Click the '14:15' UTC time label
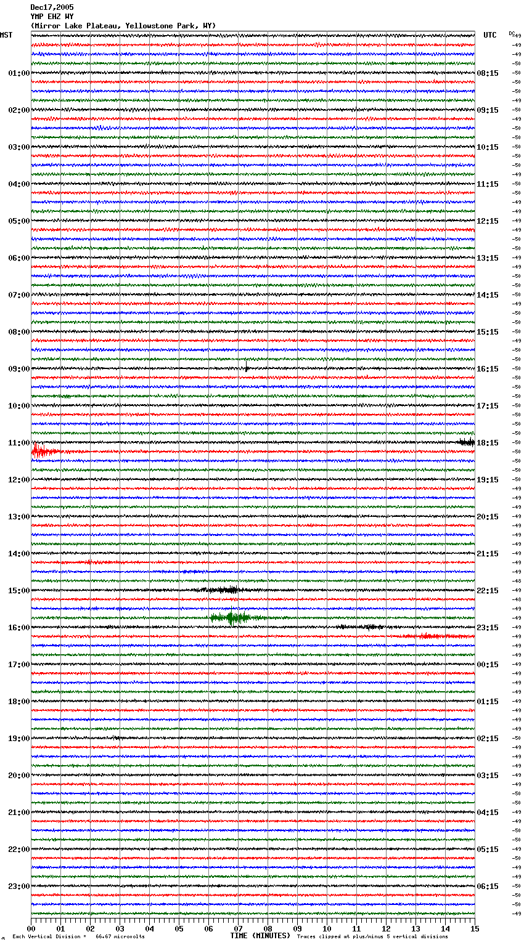The image size is (524, 945). (x=488, y=295)
